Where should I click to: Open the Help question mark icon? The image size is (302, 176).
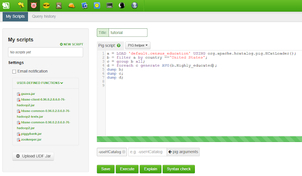click(134, 5)
